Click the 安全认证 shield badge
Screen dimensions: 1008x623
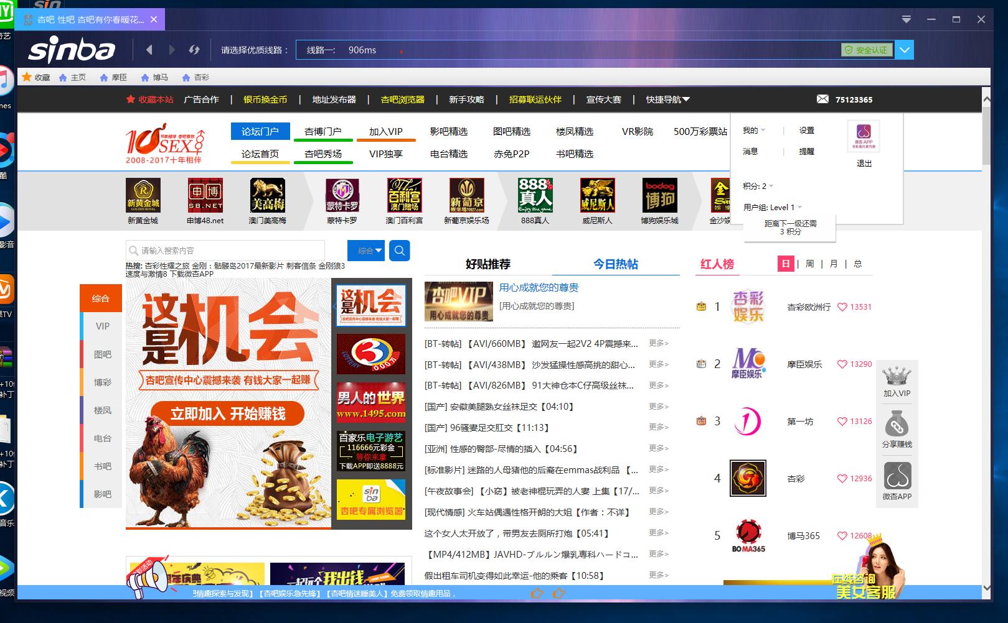coord(866,50)
